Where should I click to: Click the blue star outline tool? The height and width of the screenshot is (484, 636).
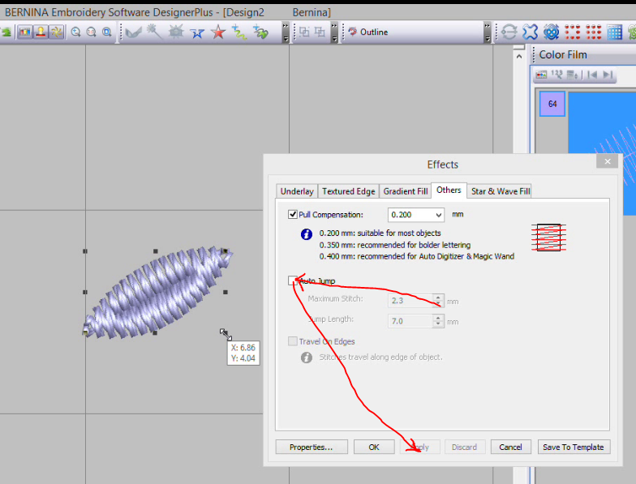tap(197, 32)
